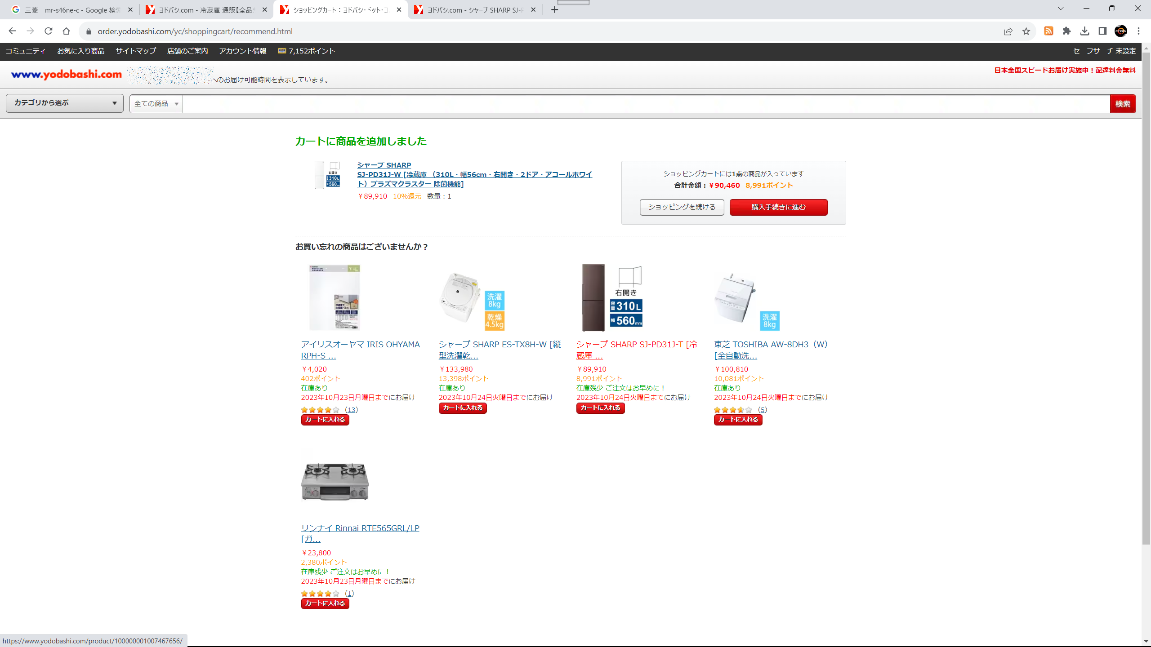Open a new browser tab
The image size is (1151, 647).
[x=554, y=9]
